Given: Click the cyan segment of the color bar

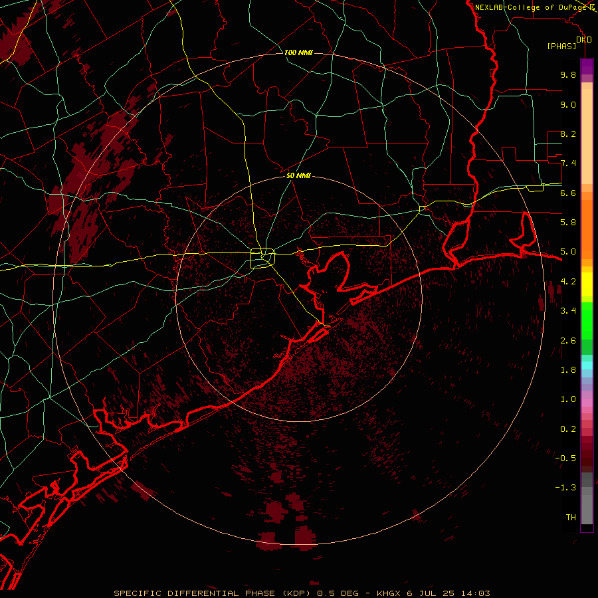Looking at the screenshot, I should [x=587, y=365].
